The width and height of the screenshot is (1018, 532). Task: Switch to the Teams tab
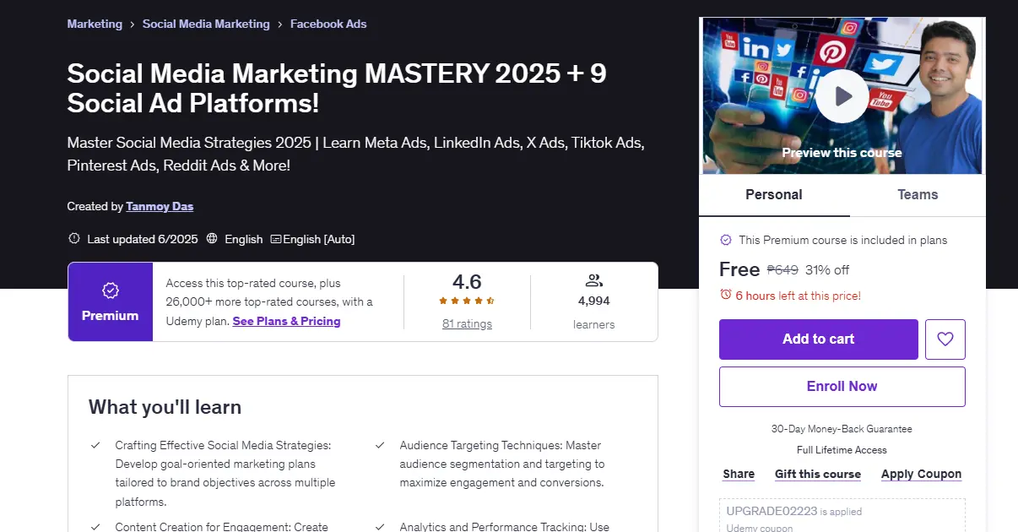918,195
